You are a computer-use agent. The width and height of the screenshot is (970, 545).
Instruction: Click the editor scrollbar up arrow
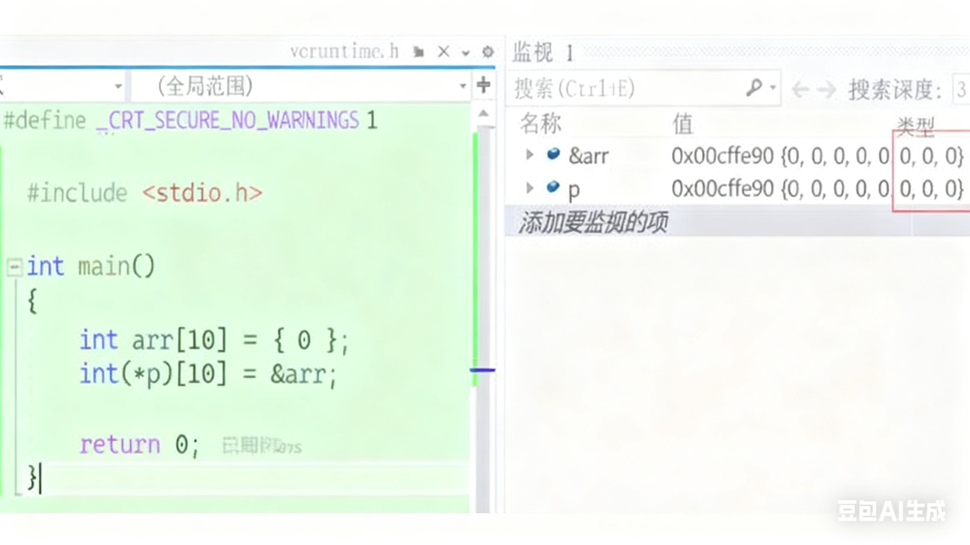coord(484,113)
